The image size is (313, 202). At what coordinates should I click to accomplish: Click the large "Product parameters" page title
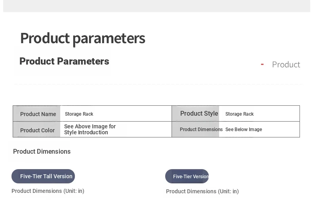tap(82, 38)
